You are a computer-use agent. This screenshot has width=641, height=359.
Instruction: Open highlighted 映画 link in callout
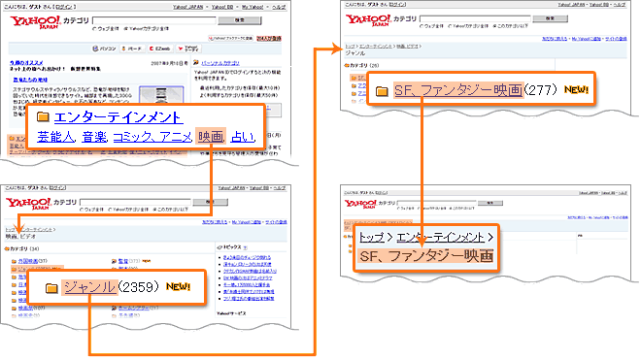211,137
